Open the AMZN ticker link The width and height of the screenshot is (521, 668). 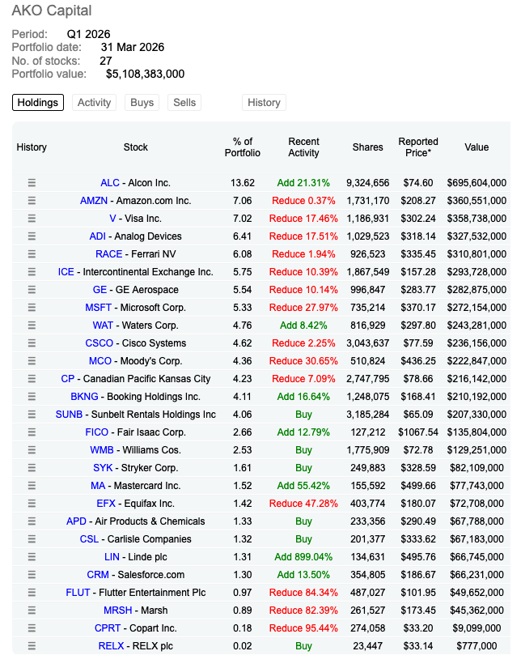point(94,201)
